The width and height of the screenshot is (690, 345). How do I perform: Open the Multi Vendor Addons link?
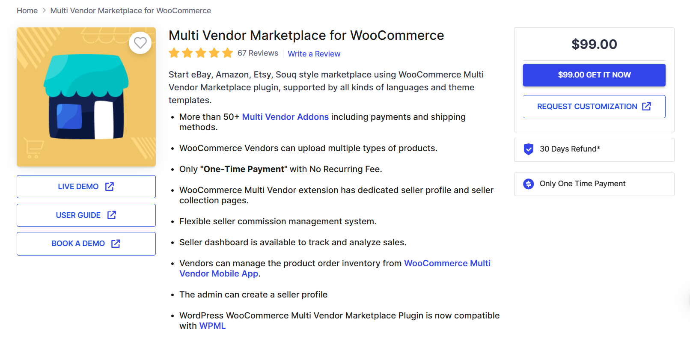[x=285, y=116]
